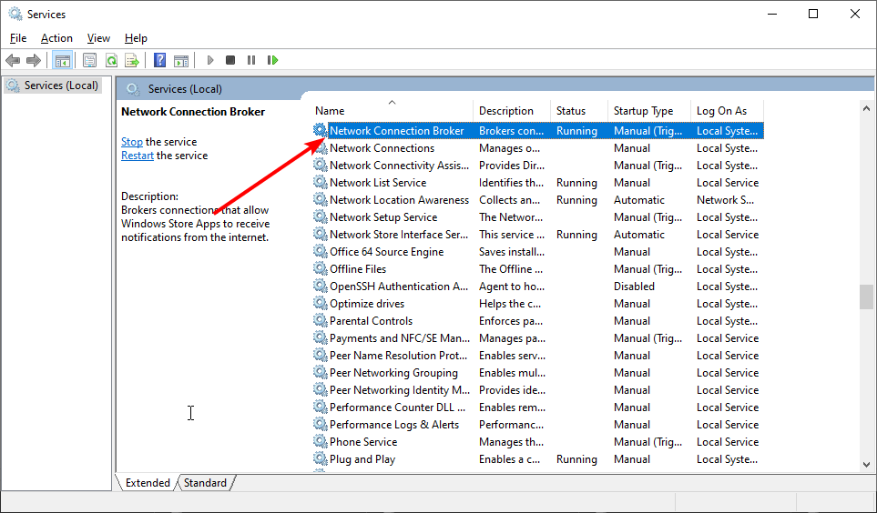
Task: Click the Refresh toolbar icon
Action: [111, 60]
